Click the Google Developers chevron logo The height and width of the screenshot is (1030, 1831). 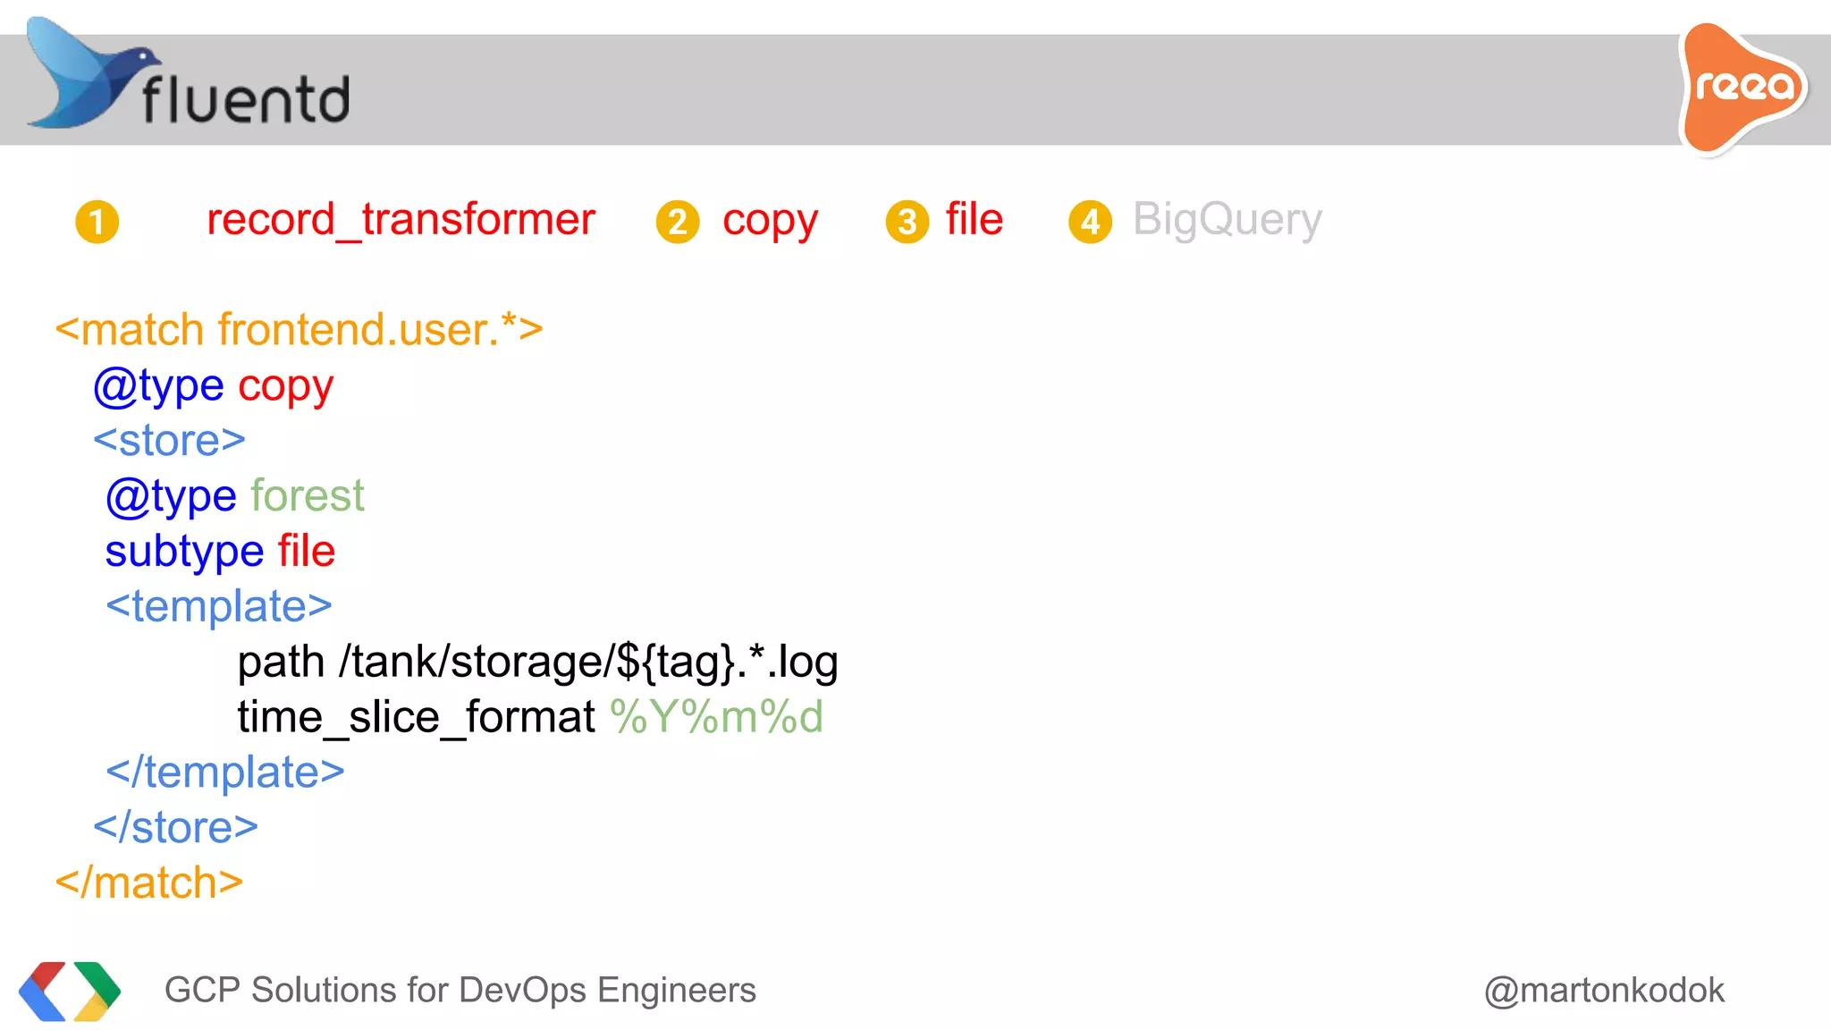click(x=70, y=991)
